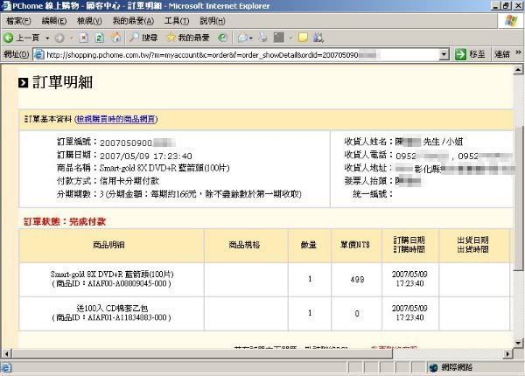
Task: Open the 編輯(E) menu
Action: tap(54, 21)
